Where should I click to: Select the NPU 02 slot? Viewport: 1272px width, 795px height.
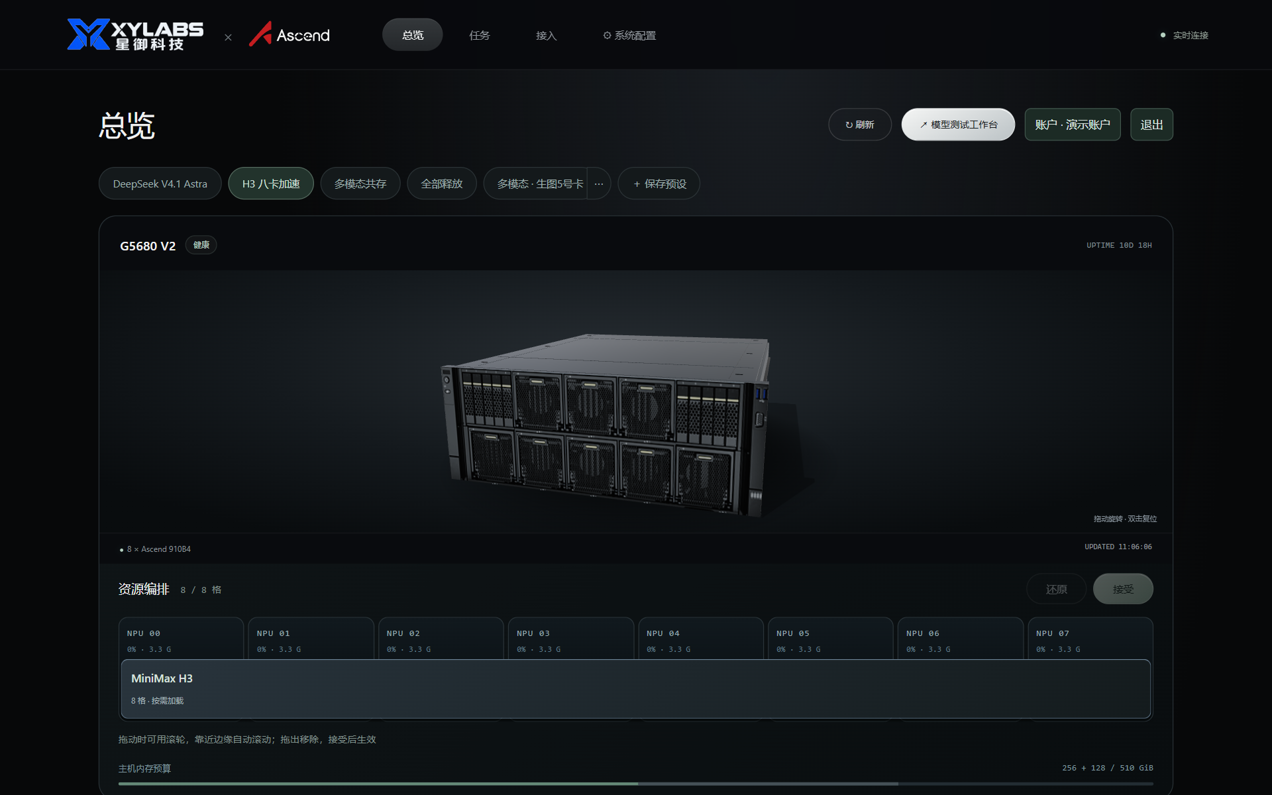point(441,639)
